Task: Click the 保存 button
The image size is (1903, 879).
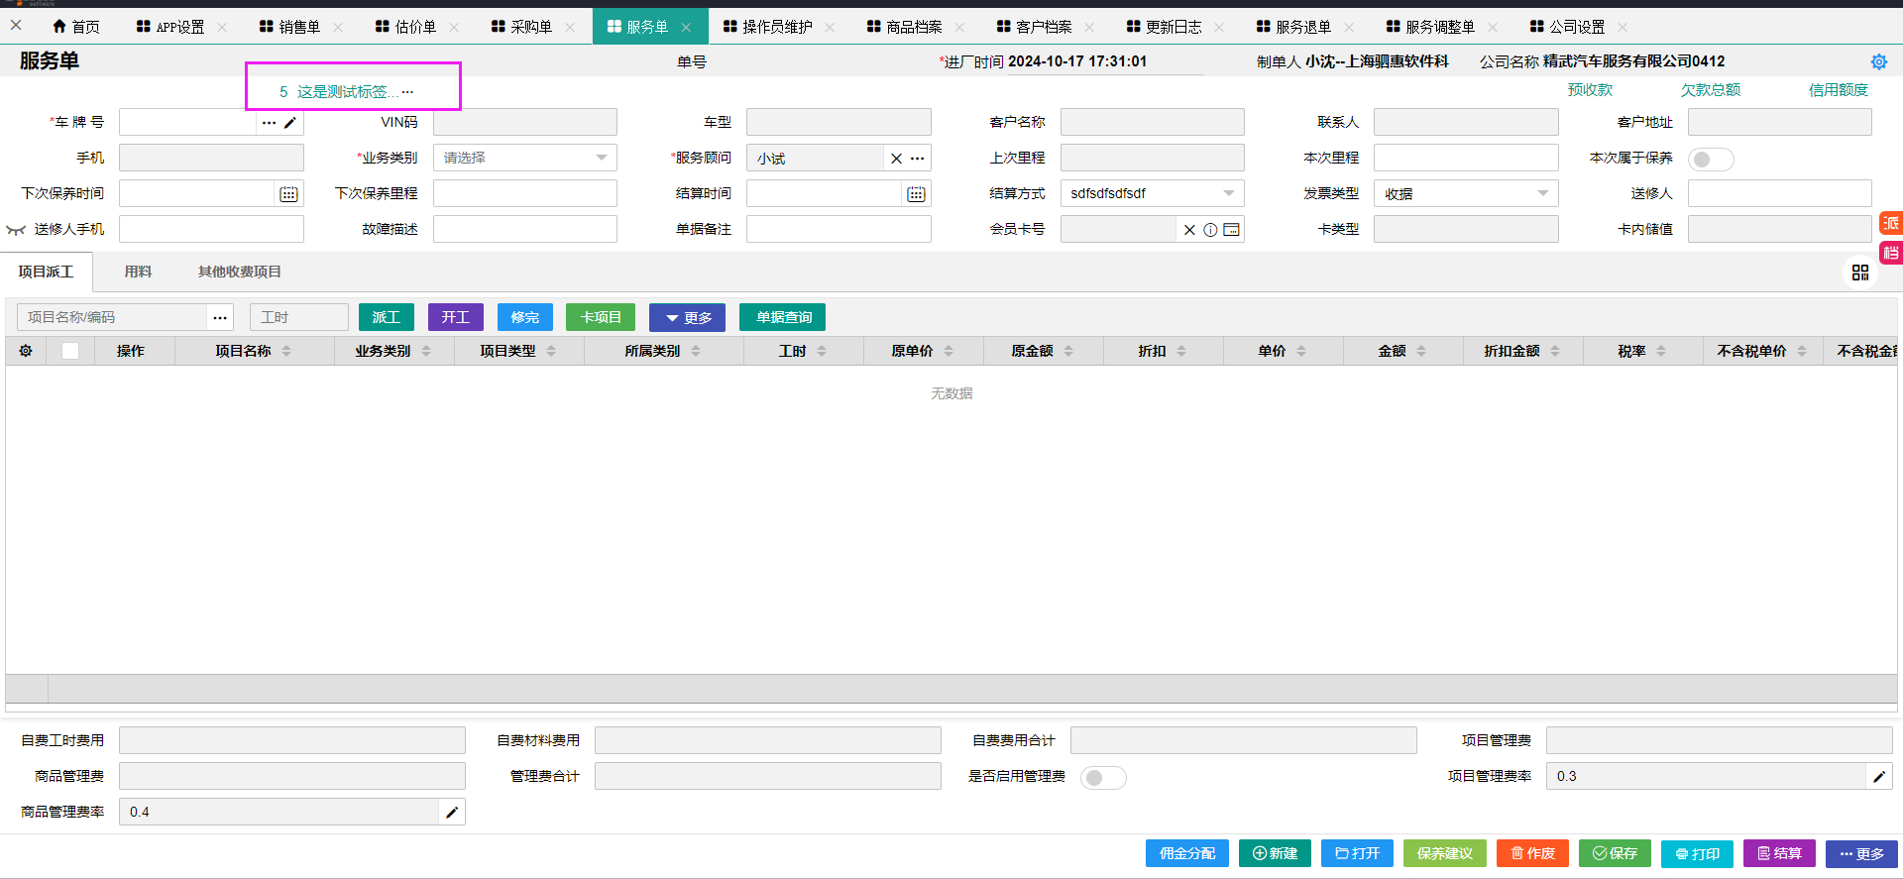Action: pos(1614,853)
